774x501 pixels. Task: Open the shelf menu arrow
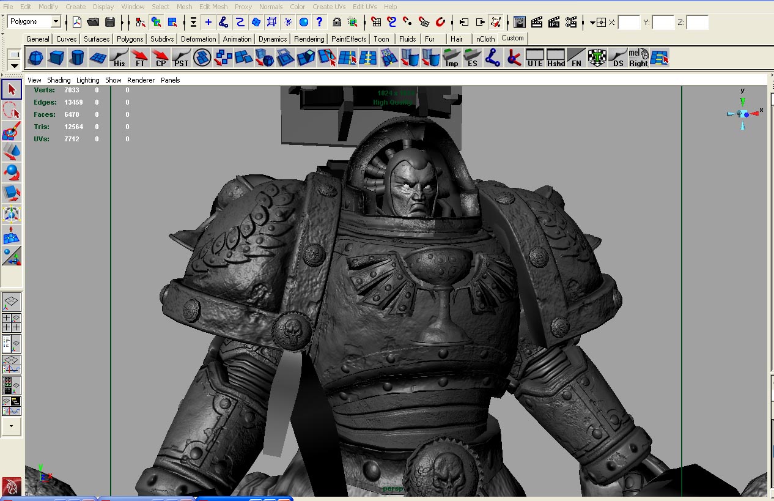click(15, 65)
